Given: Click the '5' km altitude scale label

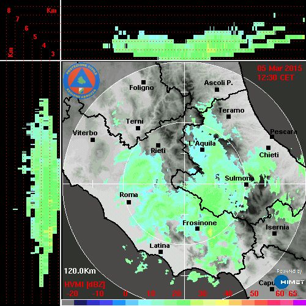Looking at the screenshot, I should [35, 37].
